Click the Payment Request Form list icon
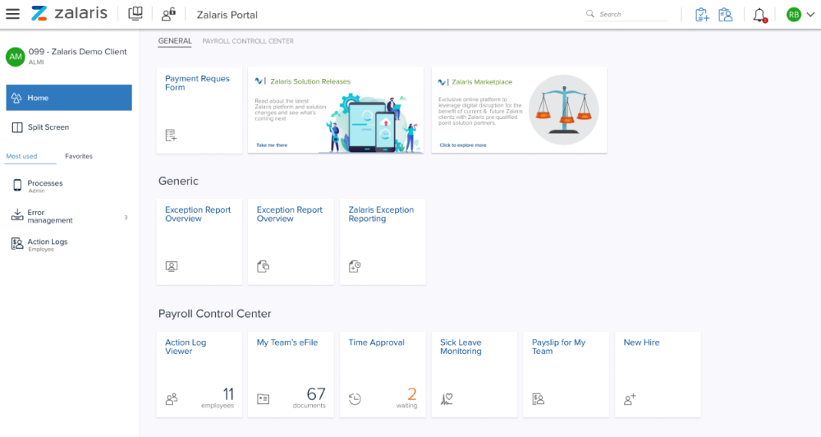 tap(172, 136)
